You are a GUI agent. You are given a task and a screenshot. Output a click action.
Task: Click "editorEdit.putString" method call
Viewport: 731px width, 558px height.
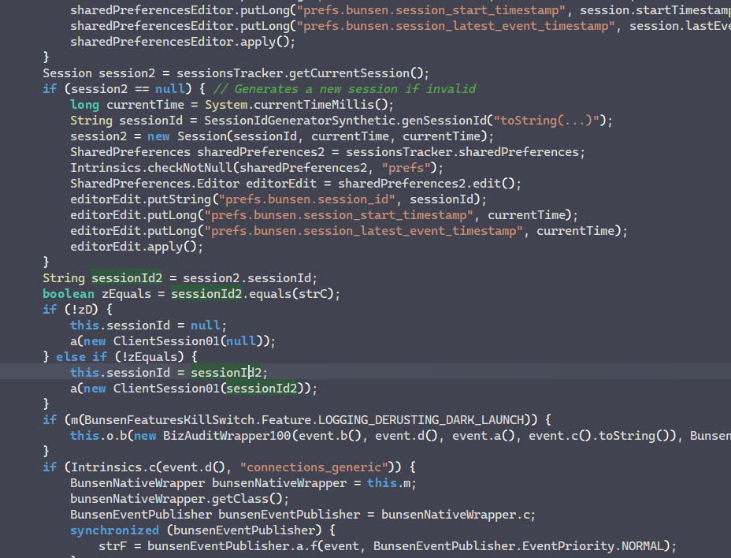pyautogui.click(x=140, y=199)
